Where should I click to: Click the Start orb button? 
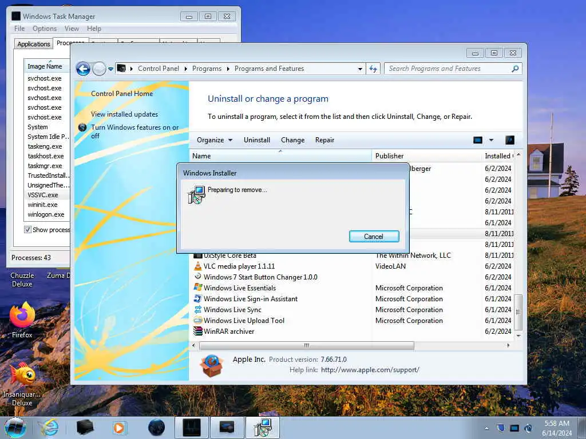[x=15, y=428]
